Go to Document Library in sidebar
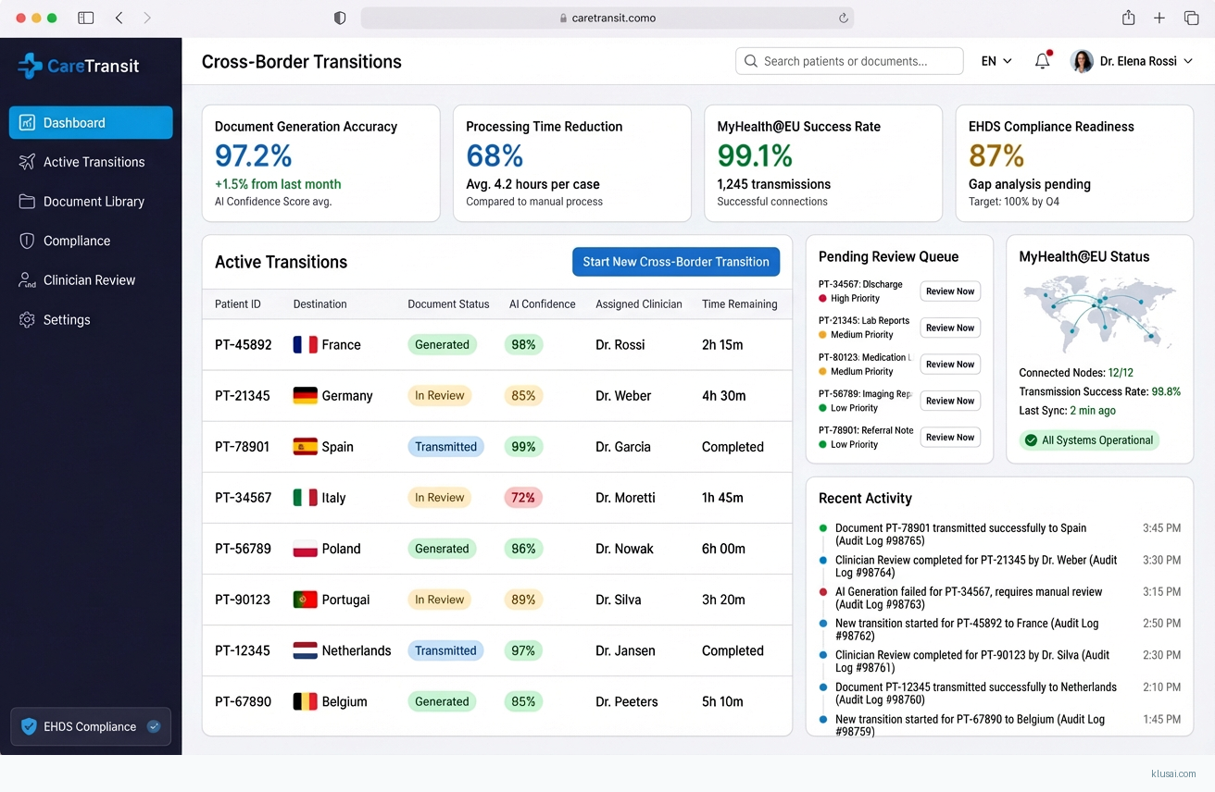Image resolution: width=1215 pixels, height=792 pixels. 94,202
